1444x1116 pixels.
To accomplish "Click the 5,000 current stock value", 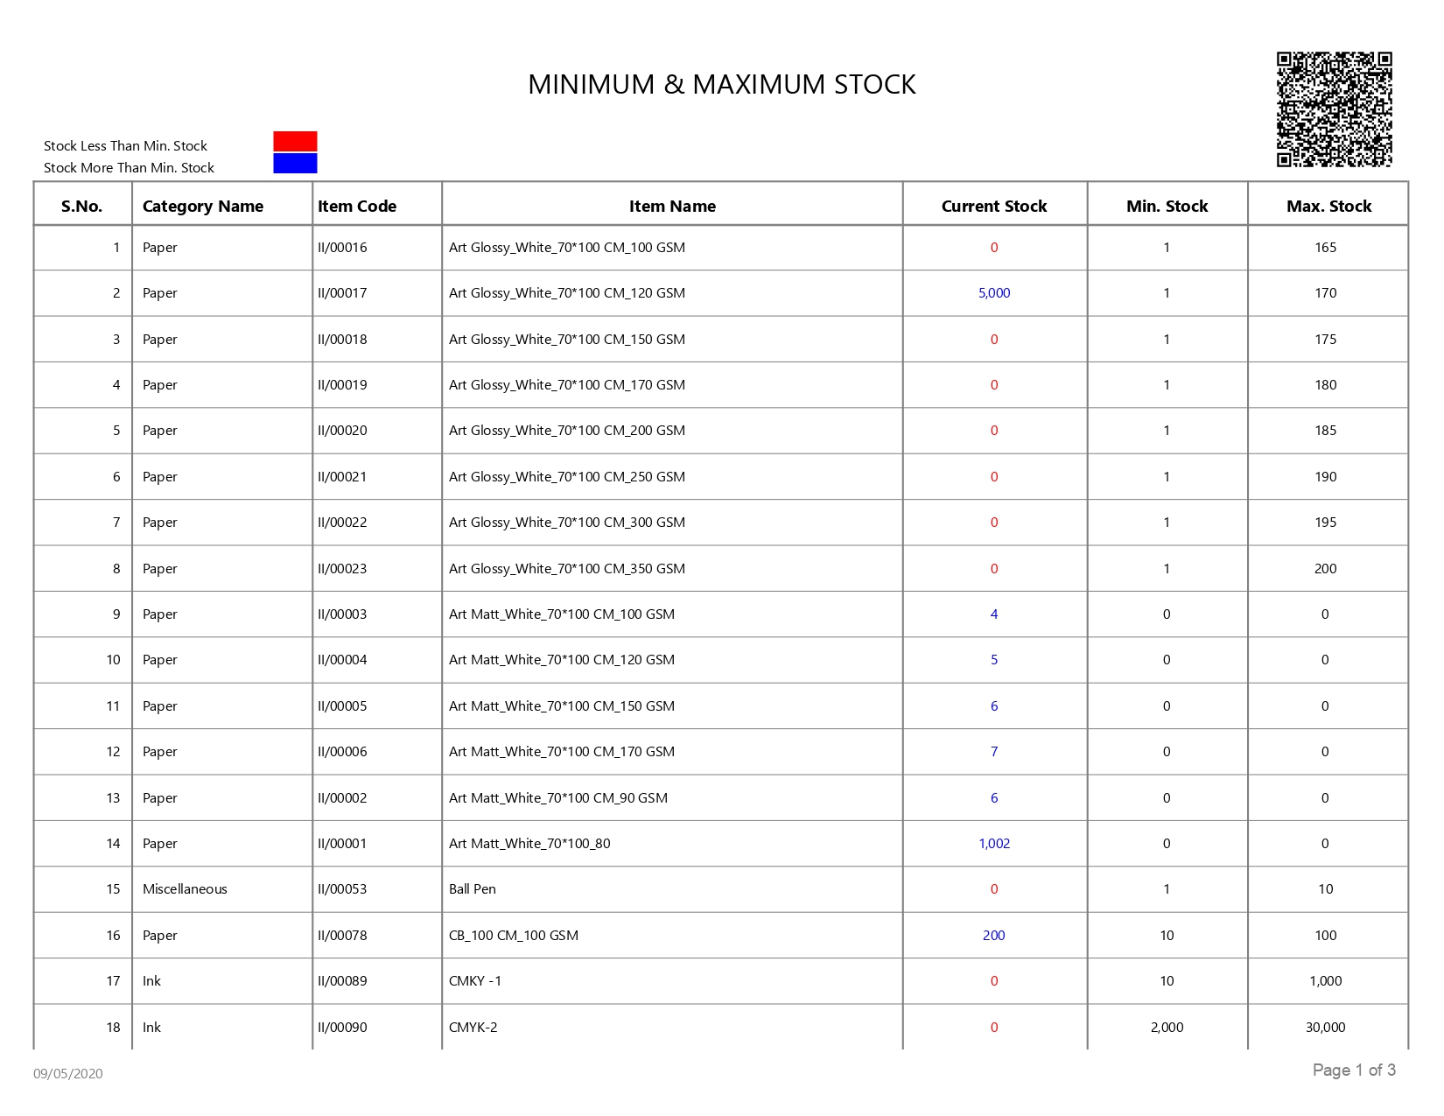I will point(994,293).
